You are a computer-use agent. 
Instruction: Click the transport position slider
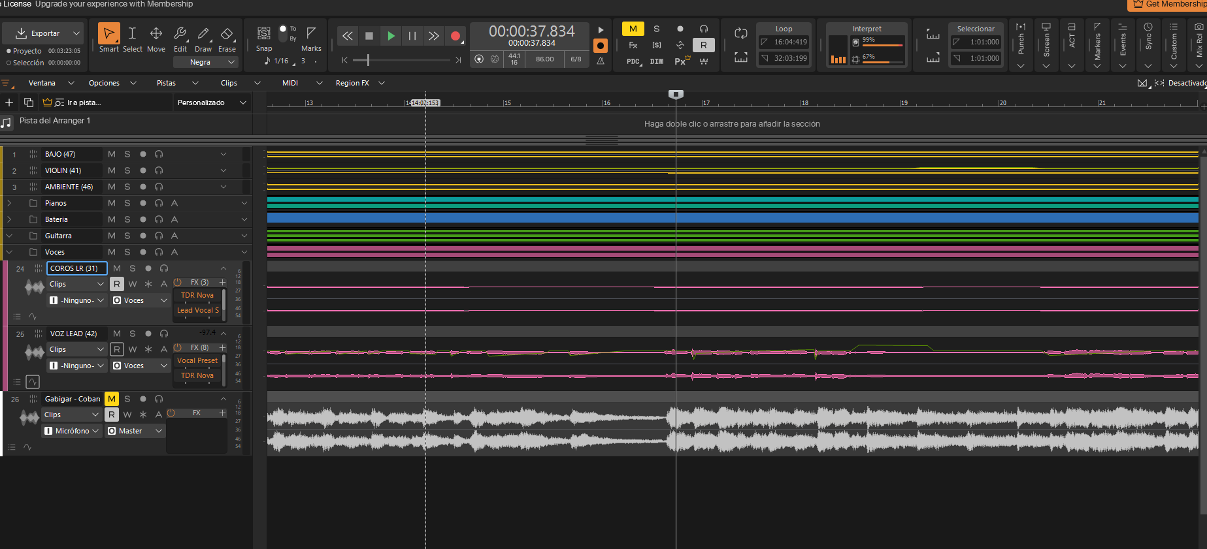(x=368, y=60)
